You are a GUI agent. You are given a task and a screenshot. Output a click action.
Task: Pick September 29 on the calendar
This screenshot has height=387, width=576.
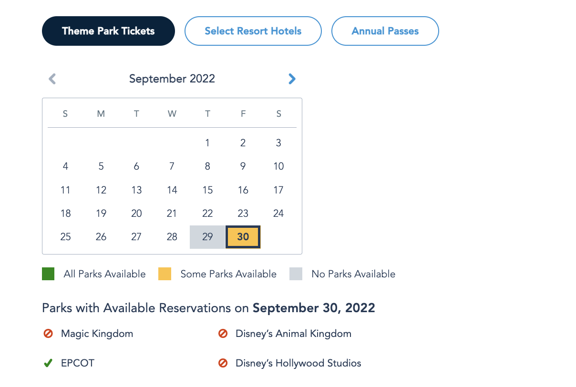tap(207, 237)
